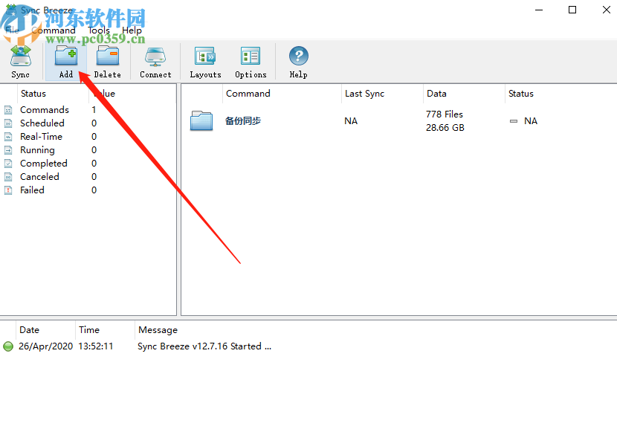Image resolution: width=617 pixels, height=423 pixels.
Task: Click the Help question mark icon
Action: pos(299,56)
